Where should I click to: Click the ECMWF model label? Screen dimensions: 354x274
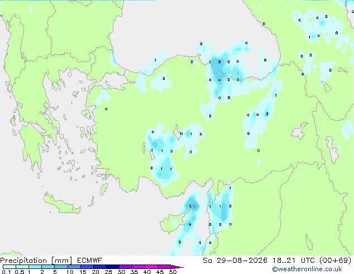90,261
